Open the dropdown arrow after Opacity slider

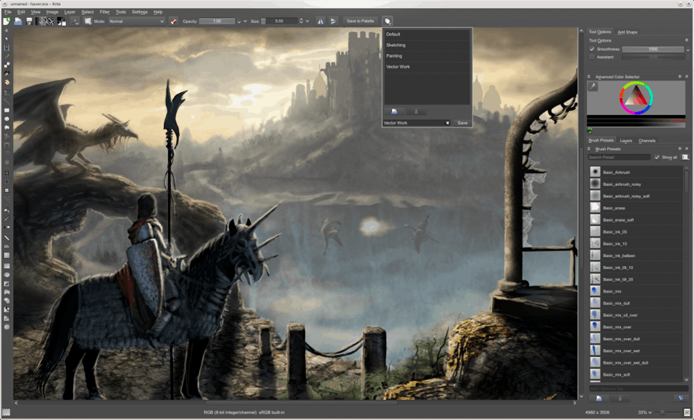point(245,21)
